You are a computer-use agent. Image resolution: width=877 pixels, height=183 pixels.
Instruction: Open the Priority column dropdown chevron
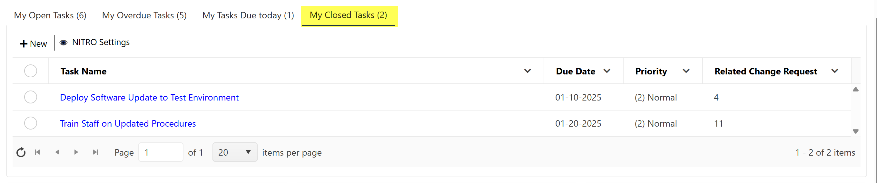point(686,71)
